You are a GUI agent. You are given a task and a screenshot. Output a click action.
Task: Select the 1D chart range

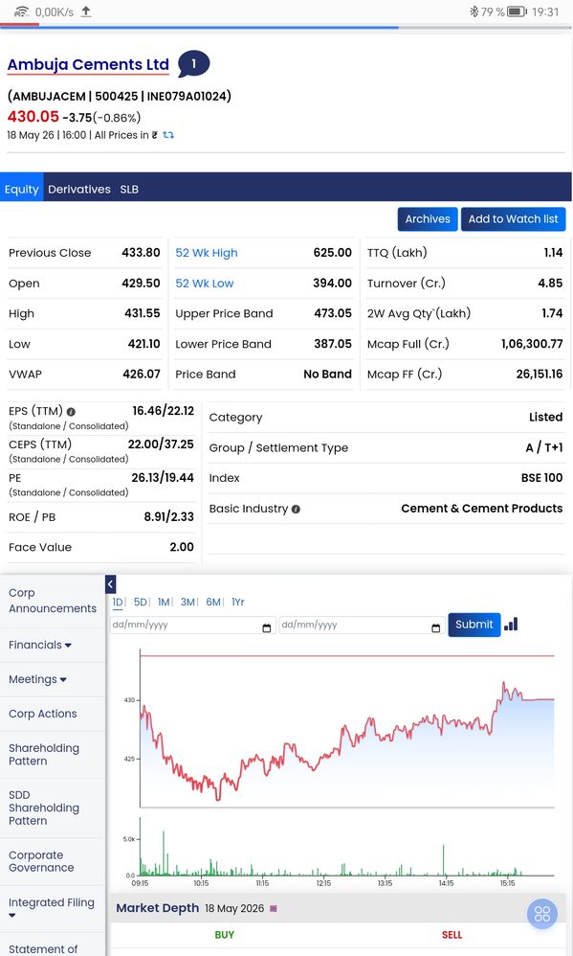117,602
